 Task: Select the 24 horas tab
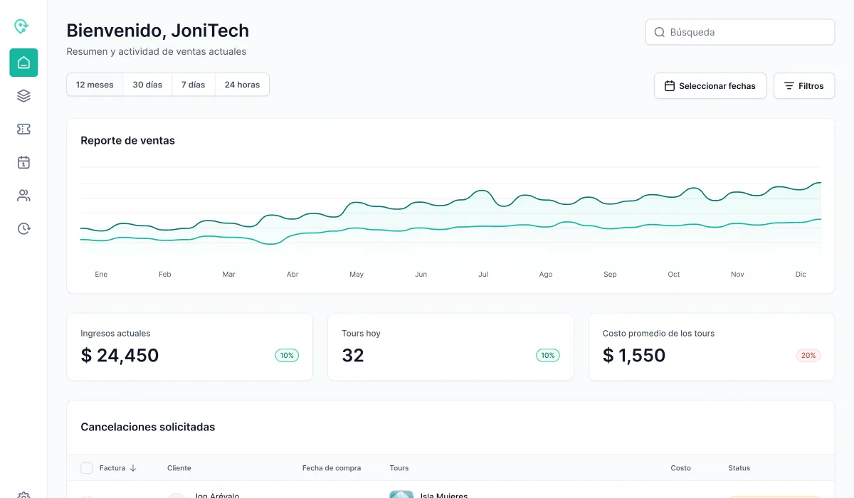pyautogui.click(x=242, y=85)
